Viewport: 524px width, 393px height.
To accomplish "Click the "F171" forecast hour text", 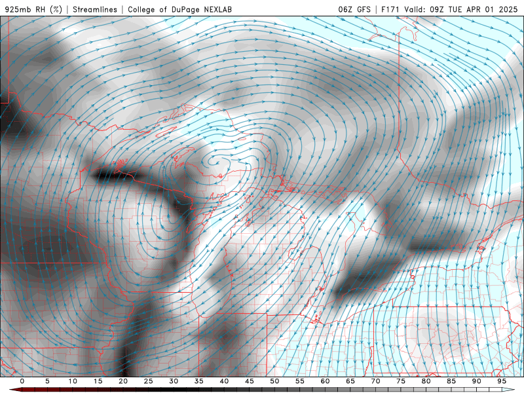I will pyautogui.click(x=390, y=9).
